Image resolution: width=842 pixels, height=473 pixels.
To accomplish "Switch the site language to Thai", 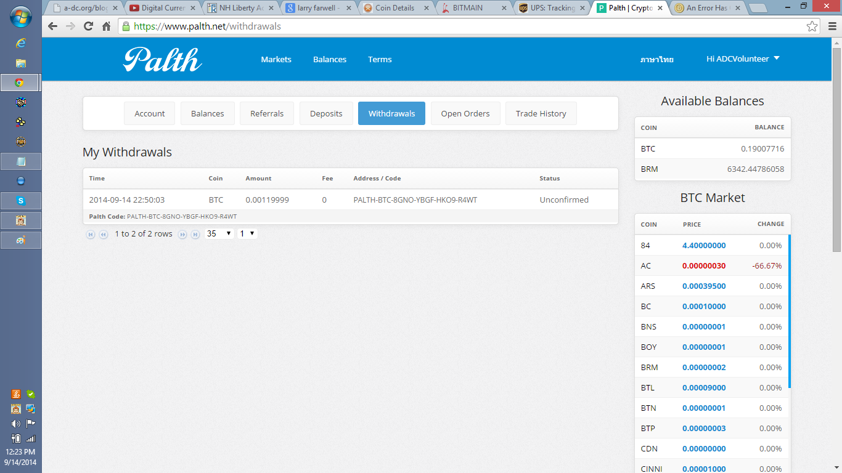I will [656, 60].
